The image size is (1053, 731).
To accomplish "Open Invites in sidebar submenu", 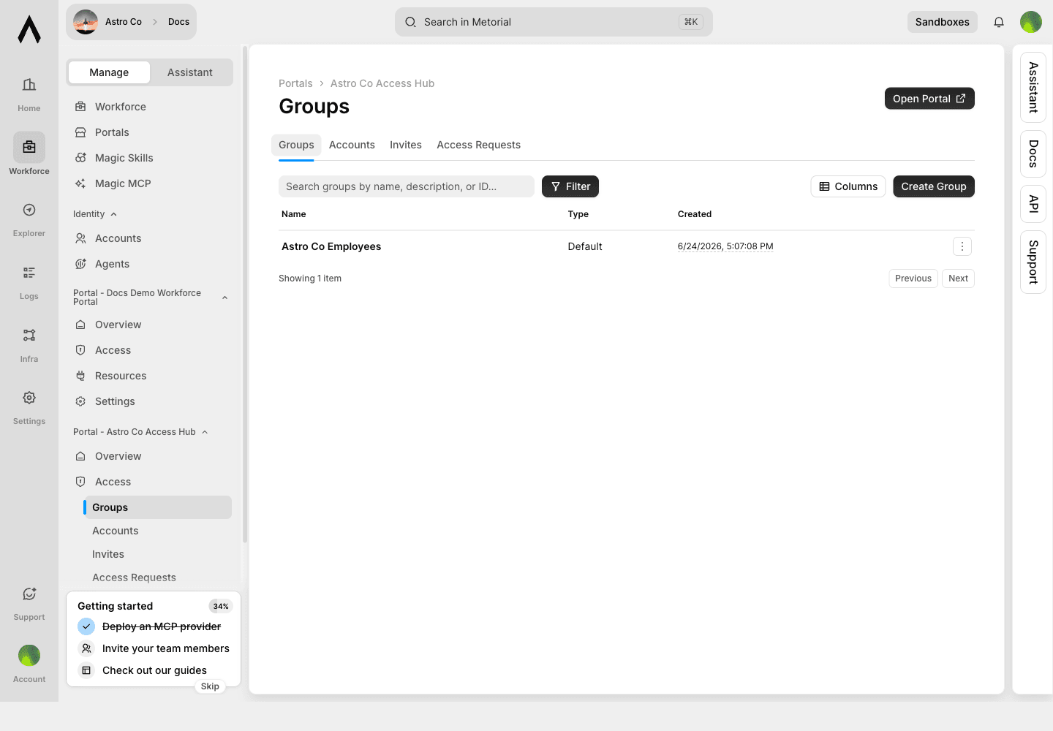I will [158, 554].
